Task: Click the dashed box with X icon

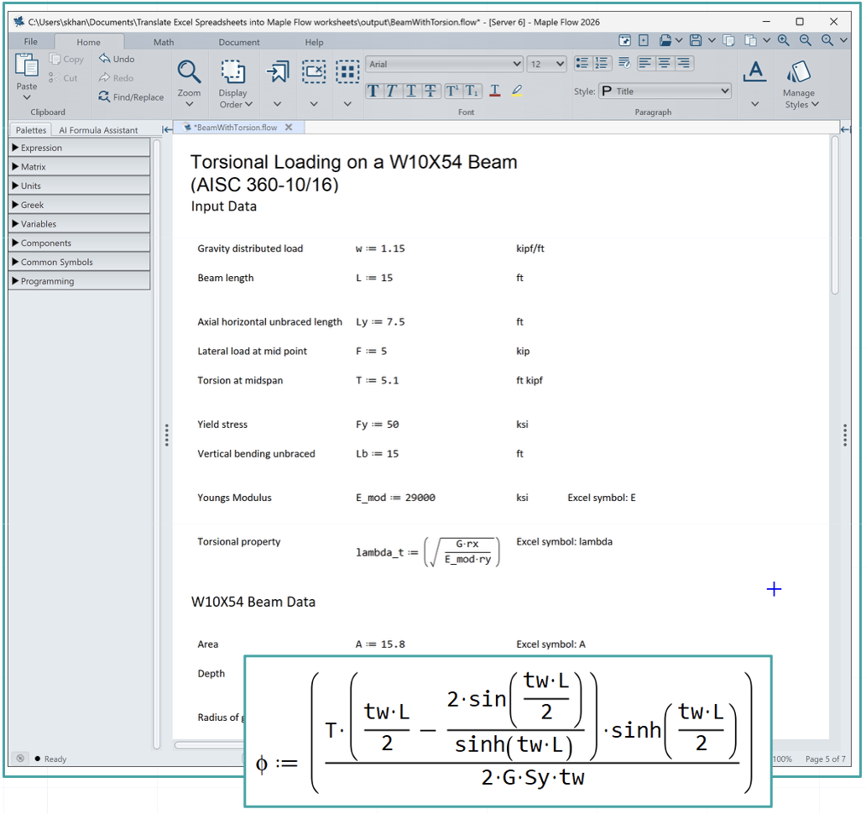Action: pyautogui.click(x=314, y=72)
